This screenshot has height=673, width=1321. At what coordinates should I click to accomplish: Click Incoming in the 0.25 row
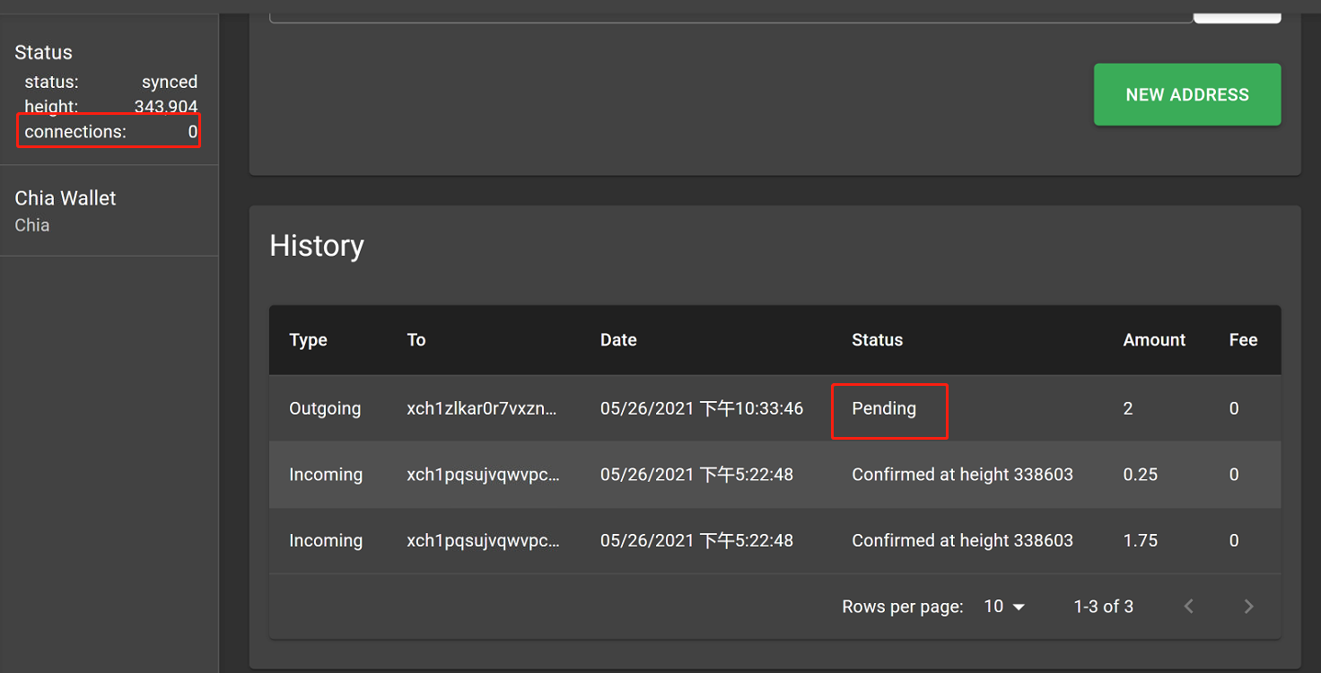[326, 475]
